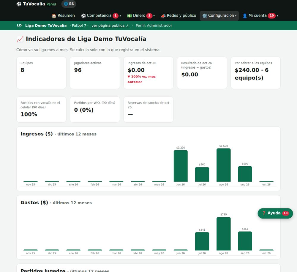Click the 'Reservas de cancha de oct 26' card
Screen dimensions: 297x272
pyautogui.click(x=148, y=110)
